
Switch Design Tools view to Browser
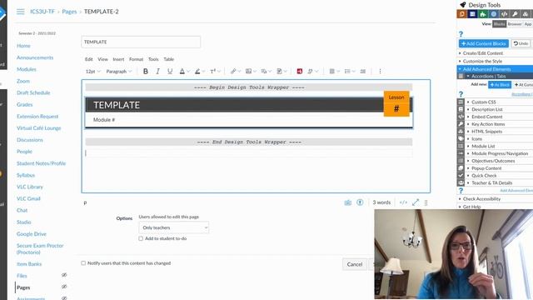click(x=515, y=24)
